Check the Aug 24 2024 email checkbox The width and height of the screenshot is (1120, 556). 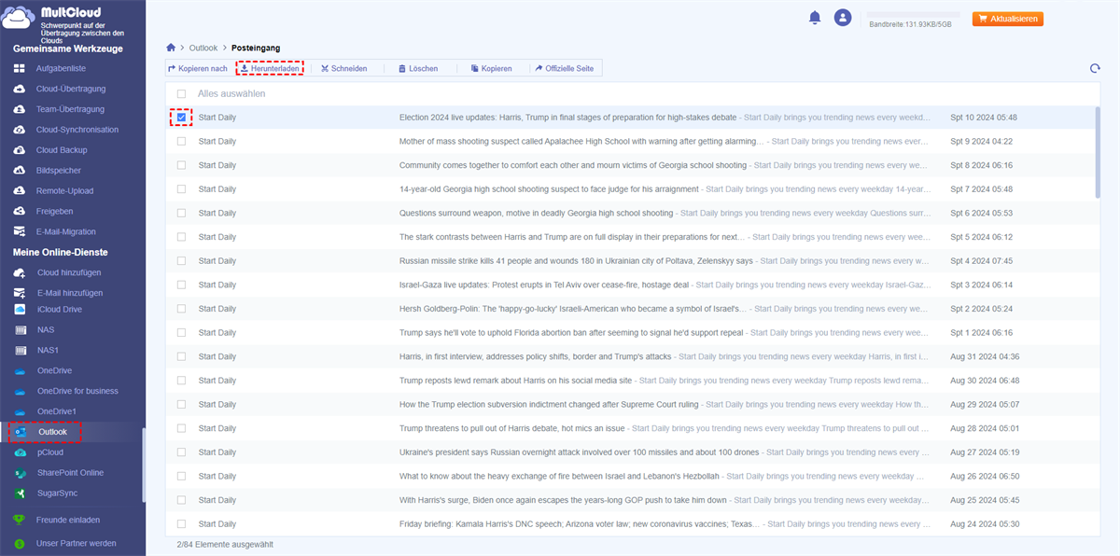tap(181, 523)
